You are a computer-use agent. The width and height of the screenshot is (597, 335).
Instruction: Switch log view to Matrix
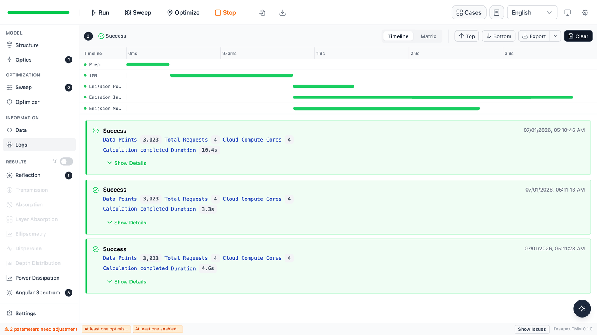(428, 36)
